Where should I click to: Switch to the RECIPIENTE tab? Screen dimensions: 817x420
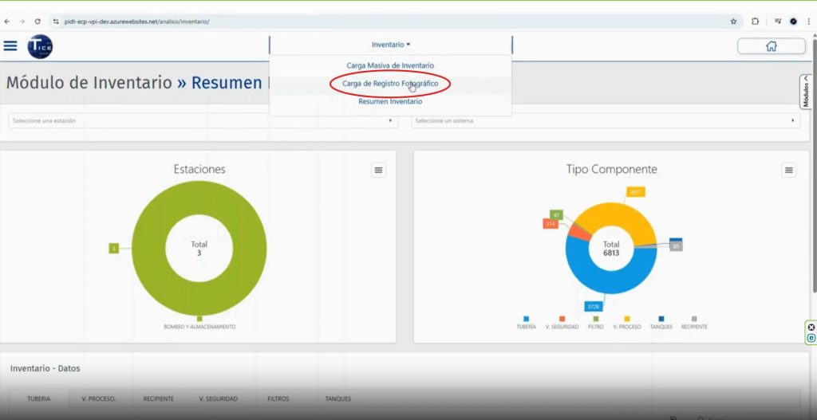pos(158,398)
